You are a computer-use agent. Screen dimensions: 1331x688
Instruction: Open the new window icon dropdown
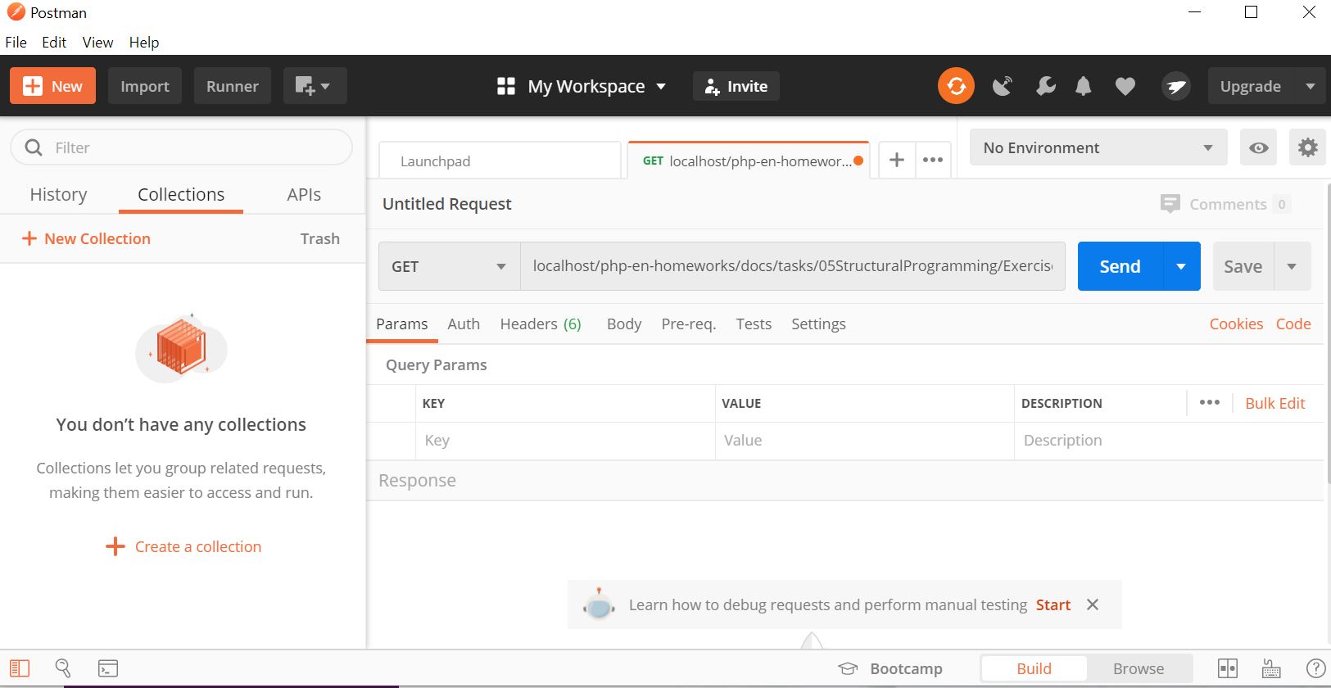coord(315,86)
